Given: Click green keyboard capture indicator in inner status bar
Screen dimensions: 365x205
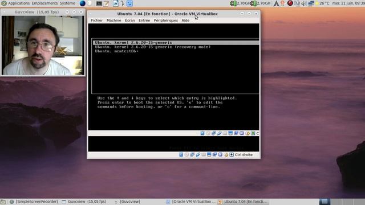Looking at the screenshot, I should [x=253, y=133].
